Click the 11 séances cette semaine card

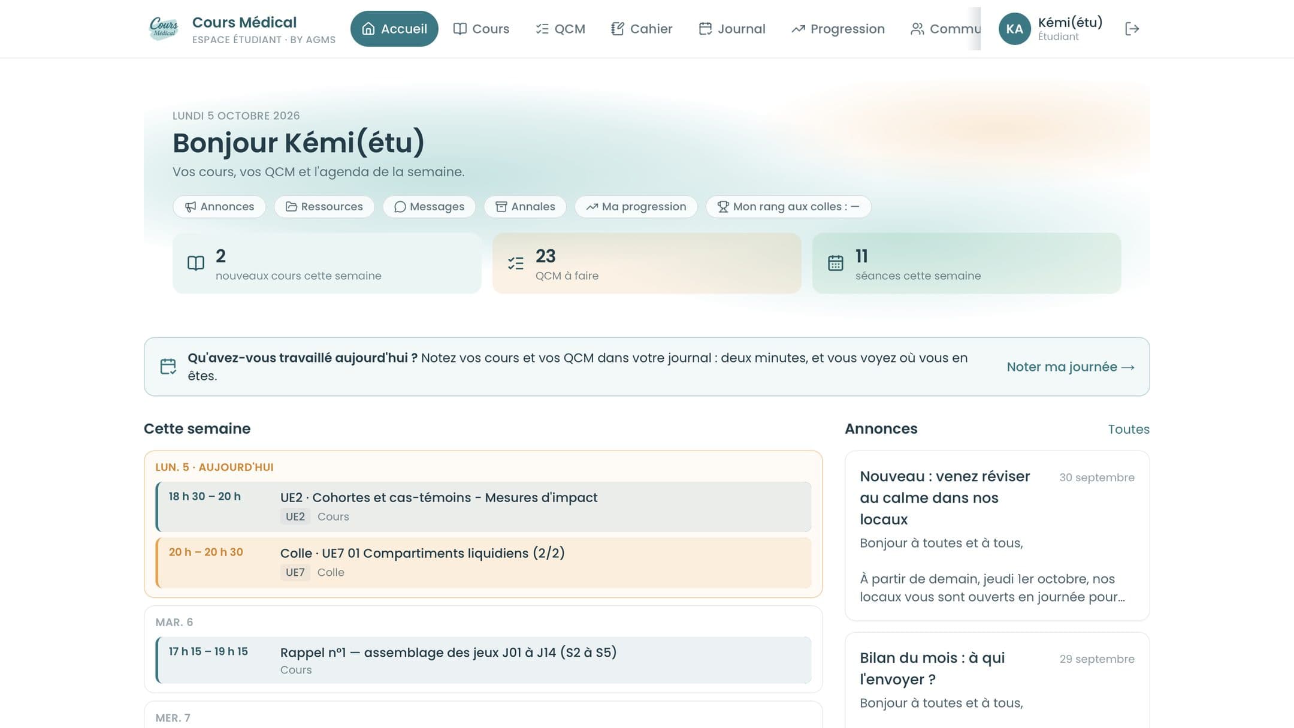(967, 263)
